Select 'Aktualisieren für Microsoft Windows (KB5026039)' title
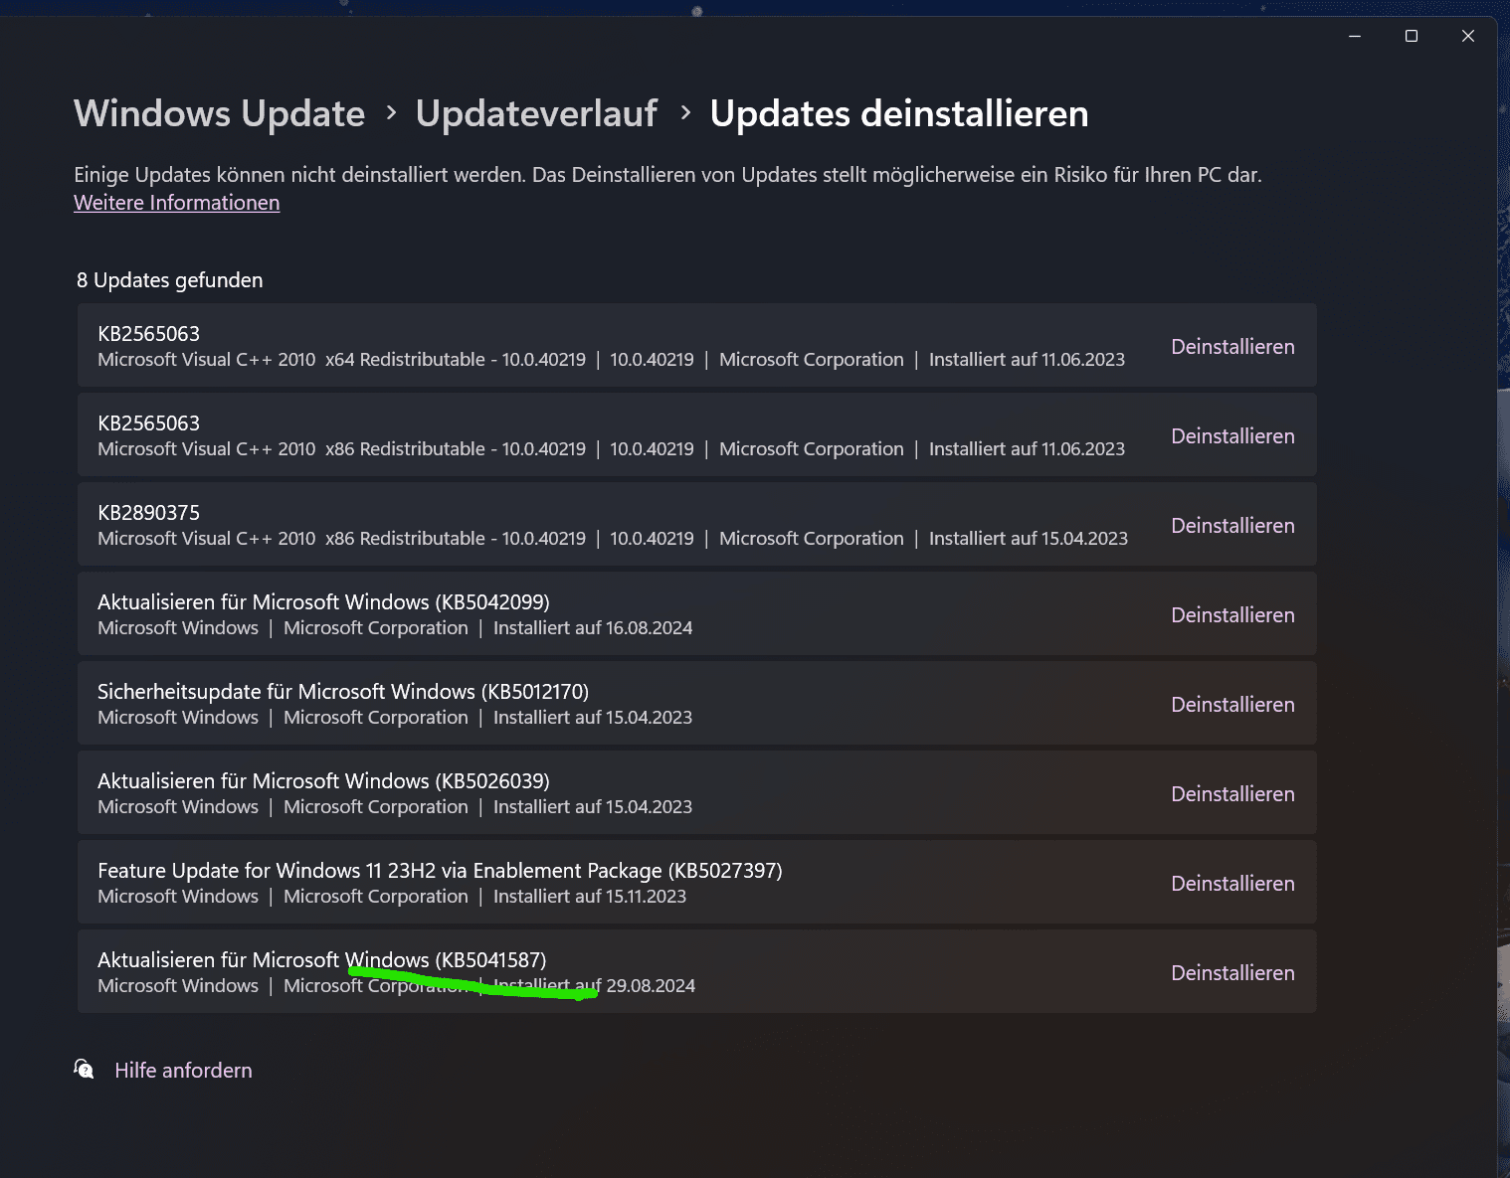The height and width of the screenshot is (1178, 1510). pos(323,781)
